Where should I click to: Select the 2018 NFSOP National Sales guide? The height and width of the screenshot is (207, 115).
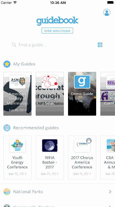50,94
